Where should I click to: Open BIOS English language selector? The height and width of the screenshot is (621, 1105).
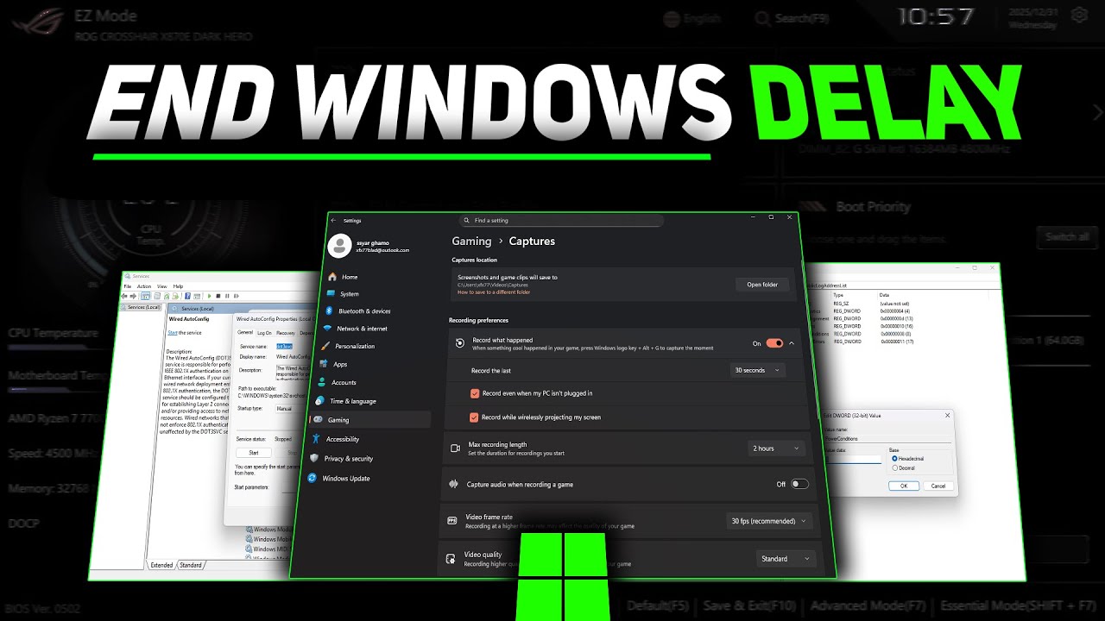pos(692,17)
